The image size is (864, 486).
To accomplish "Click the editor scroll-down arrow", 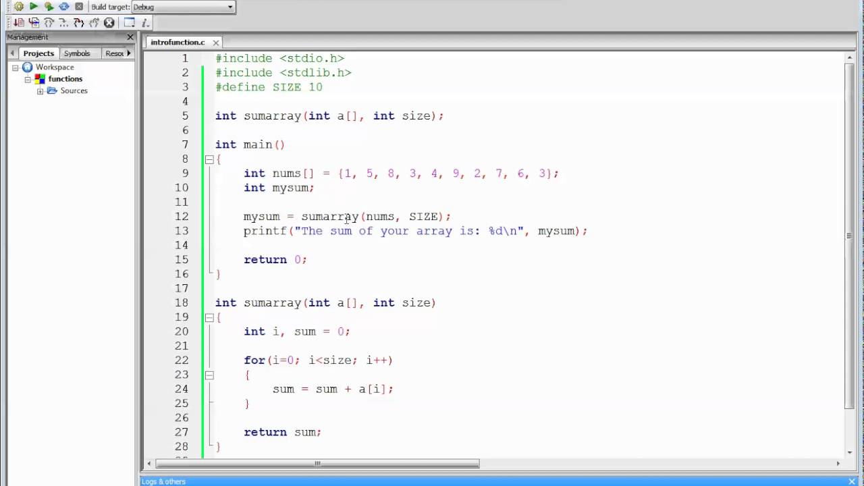I will coord(849,452).
